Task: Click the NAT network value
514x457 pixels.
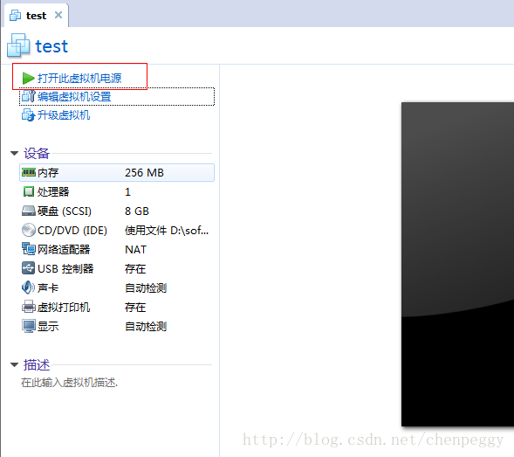Action: click(x=136, y=250)
